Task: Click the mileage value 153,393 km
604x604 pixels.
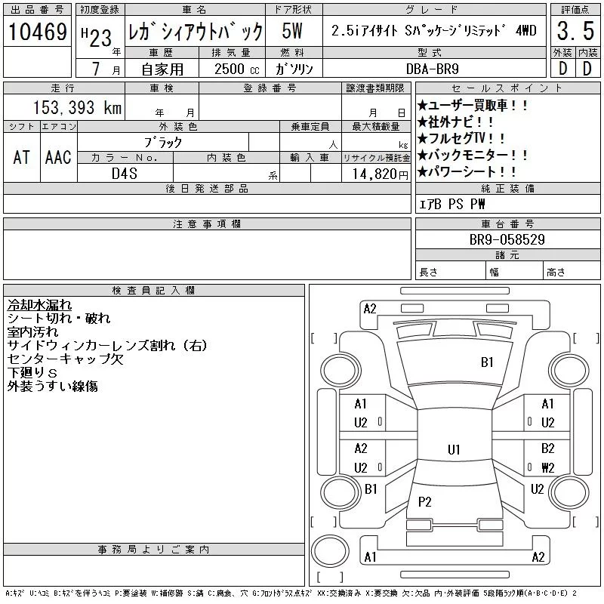Action: click(78, 108)
